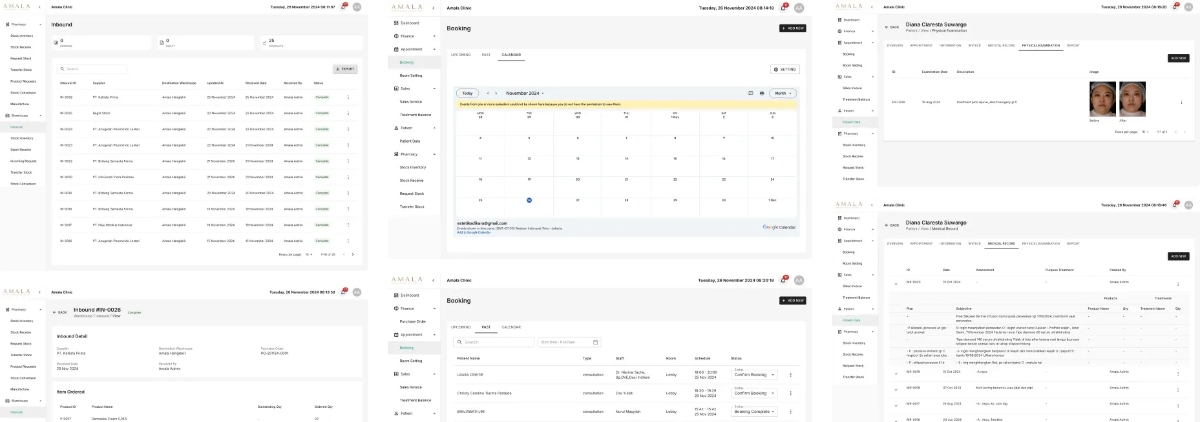The image size is (1200, 422).
Task: Collapse the expanded MR-0020 record row
Action: click(x=896, y=284)
